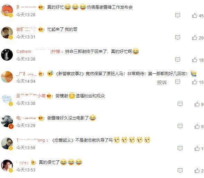This screenshot has width=204, height=178.
Task: Click 投诉 on the 新警察故事2 comment
Action: [x=162, y=82]
